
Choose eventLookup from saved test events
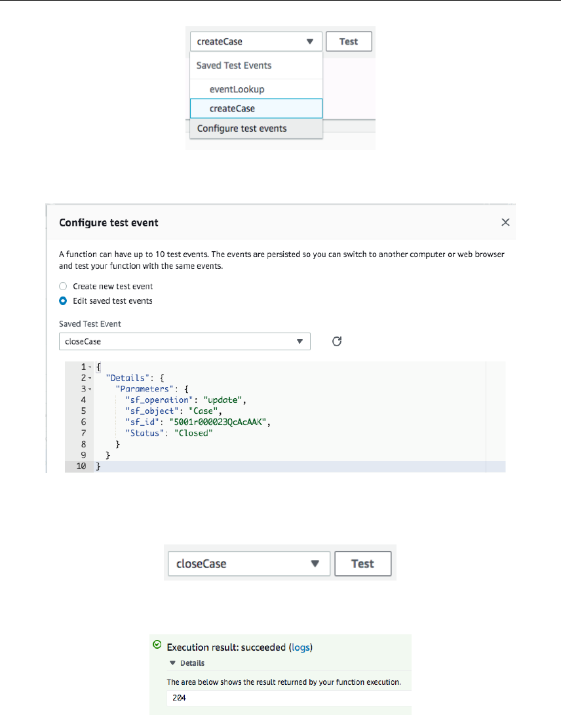(237, 89)
